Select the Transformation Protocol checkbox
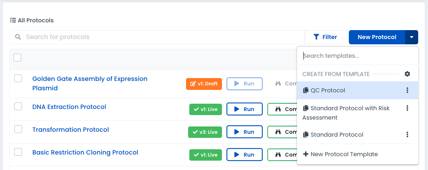Image resolution: width=428 pixels, height=170 pixels. pos(18,129)
